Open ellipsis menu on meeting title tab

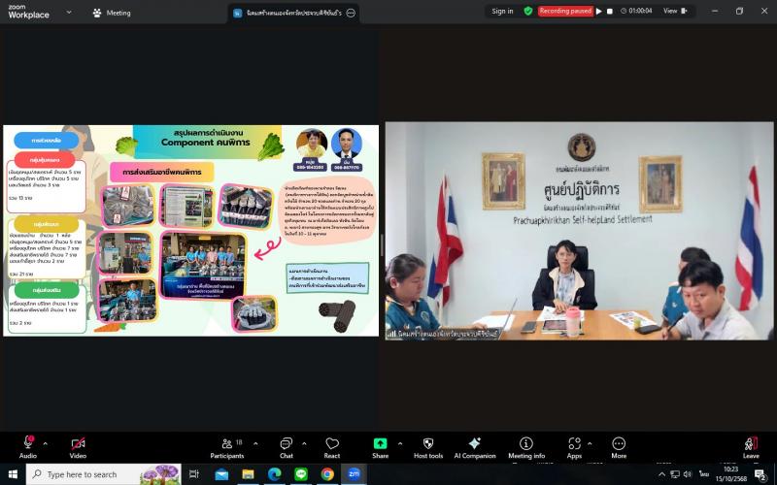pos(351,13)
